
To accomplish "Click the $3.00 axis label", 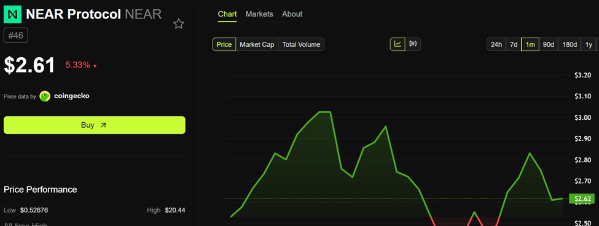I will click(x=582, y=117).
